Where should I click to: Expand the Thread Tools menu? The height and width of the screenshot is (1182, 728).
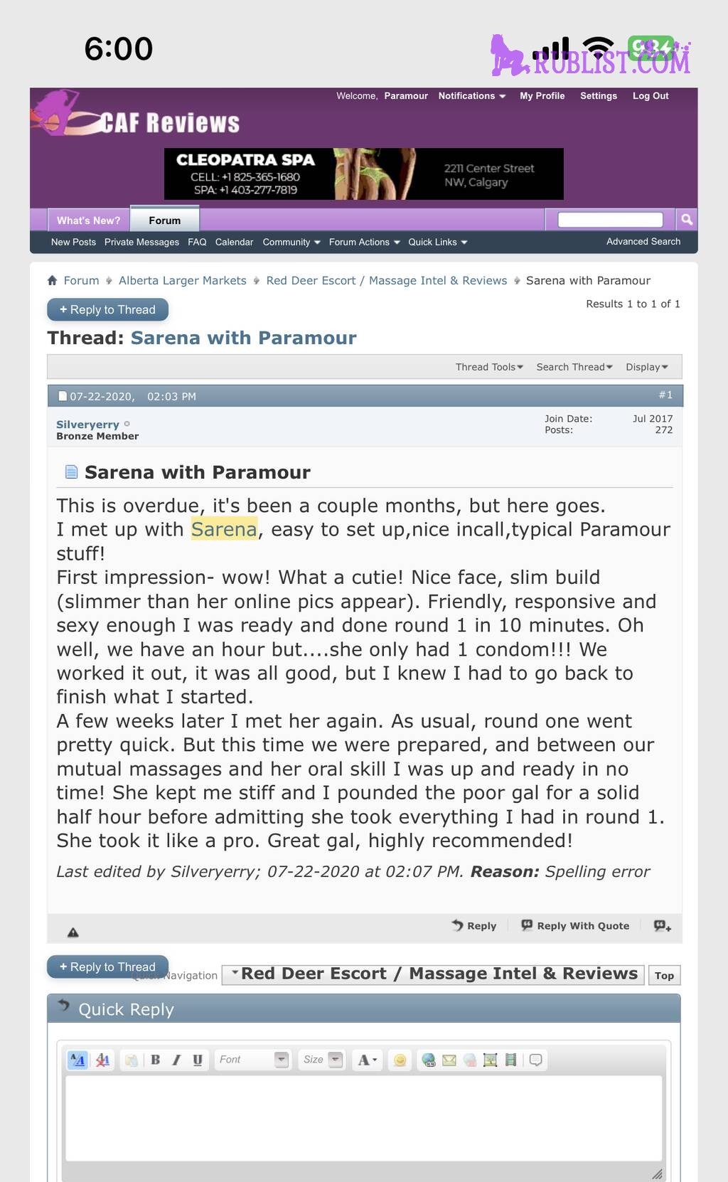point(489,367)
